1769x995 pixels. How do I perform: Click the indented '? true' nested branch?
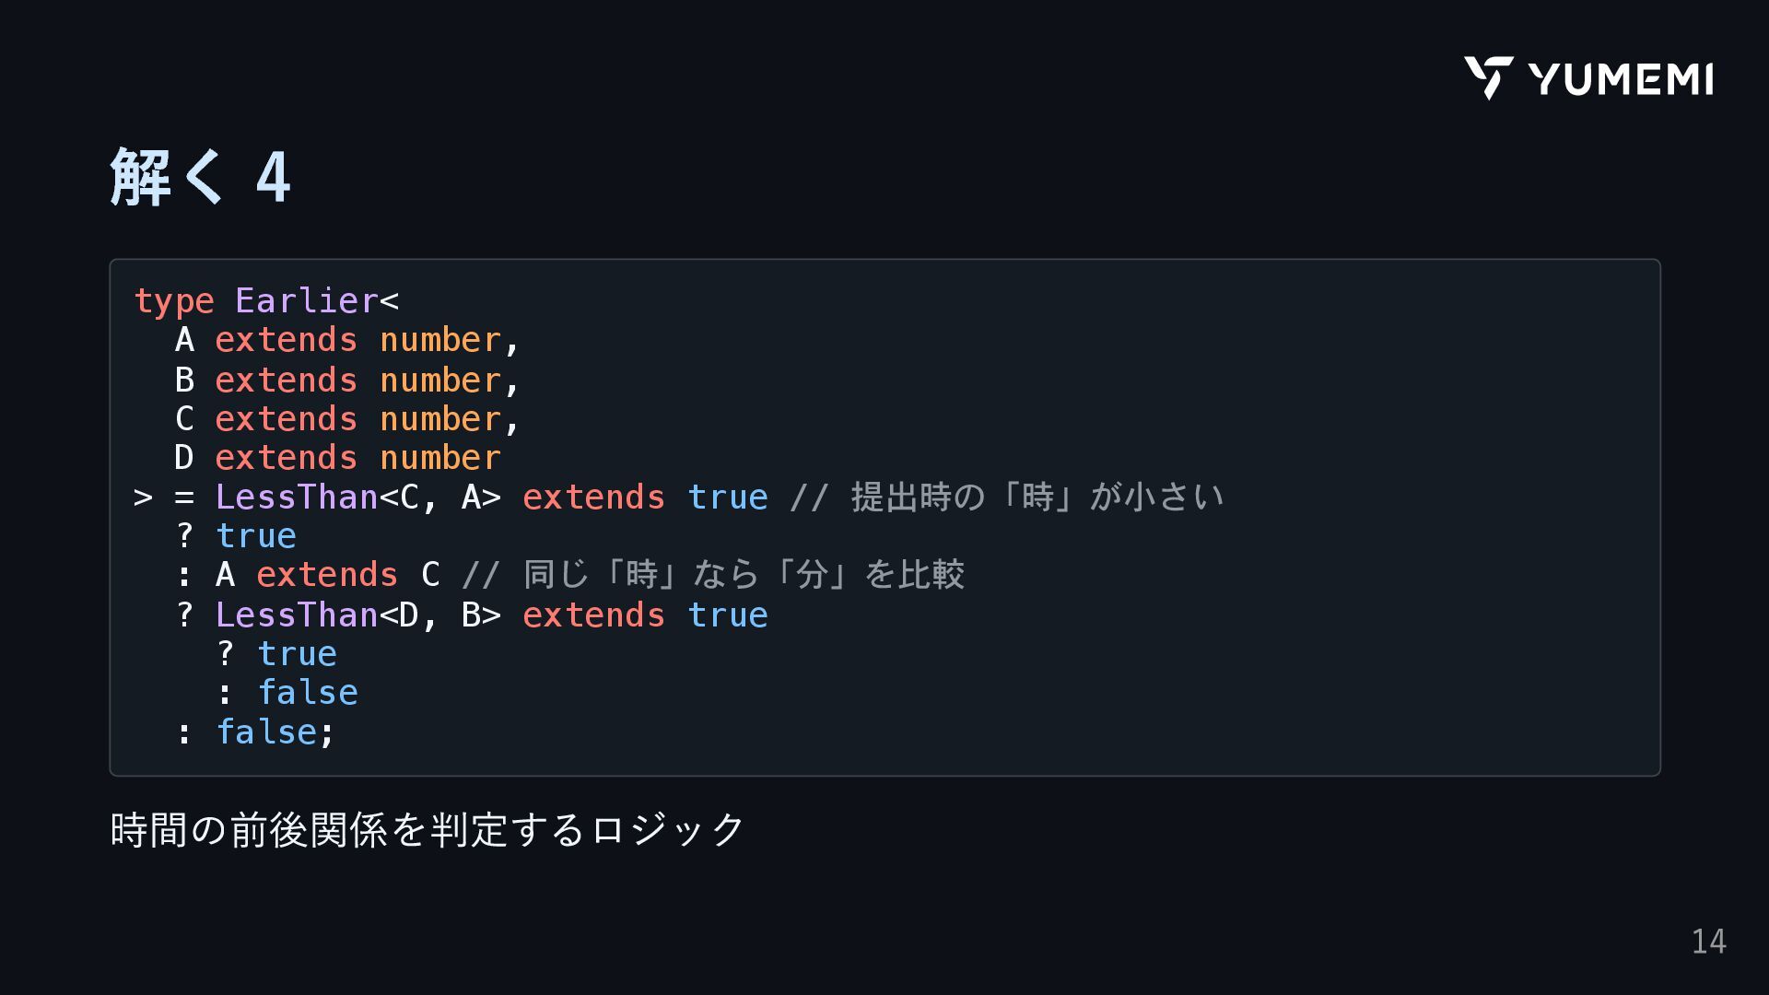tap(277, 654)
